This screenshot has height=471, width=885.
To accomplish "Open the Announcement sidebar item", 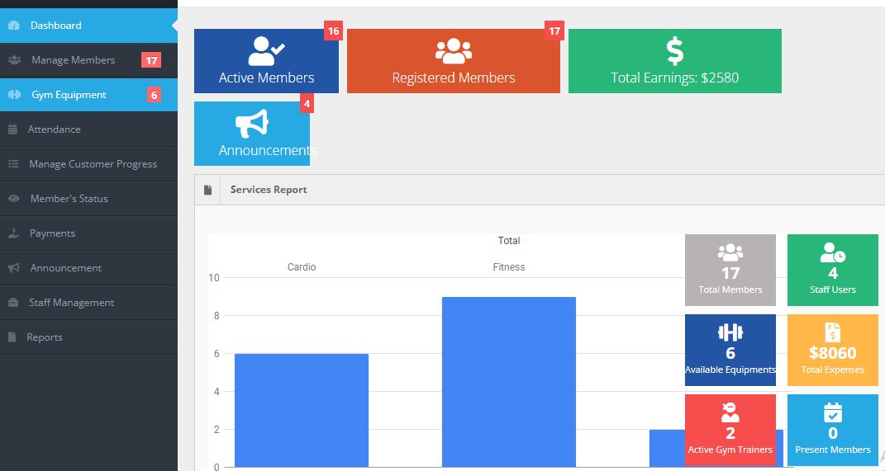I will [x=88, y=267].
